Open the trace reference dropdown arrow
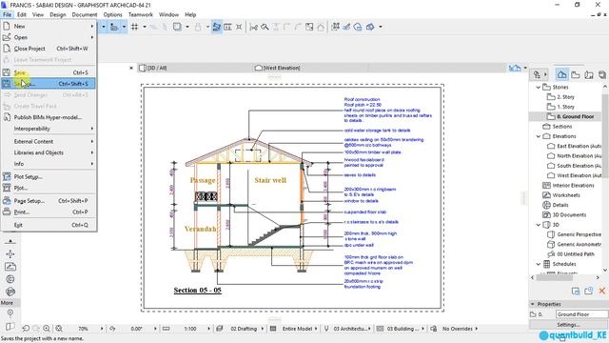 (187, 27)
